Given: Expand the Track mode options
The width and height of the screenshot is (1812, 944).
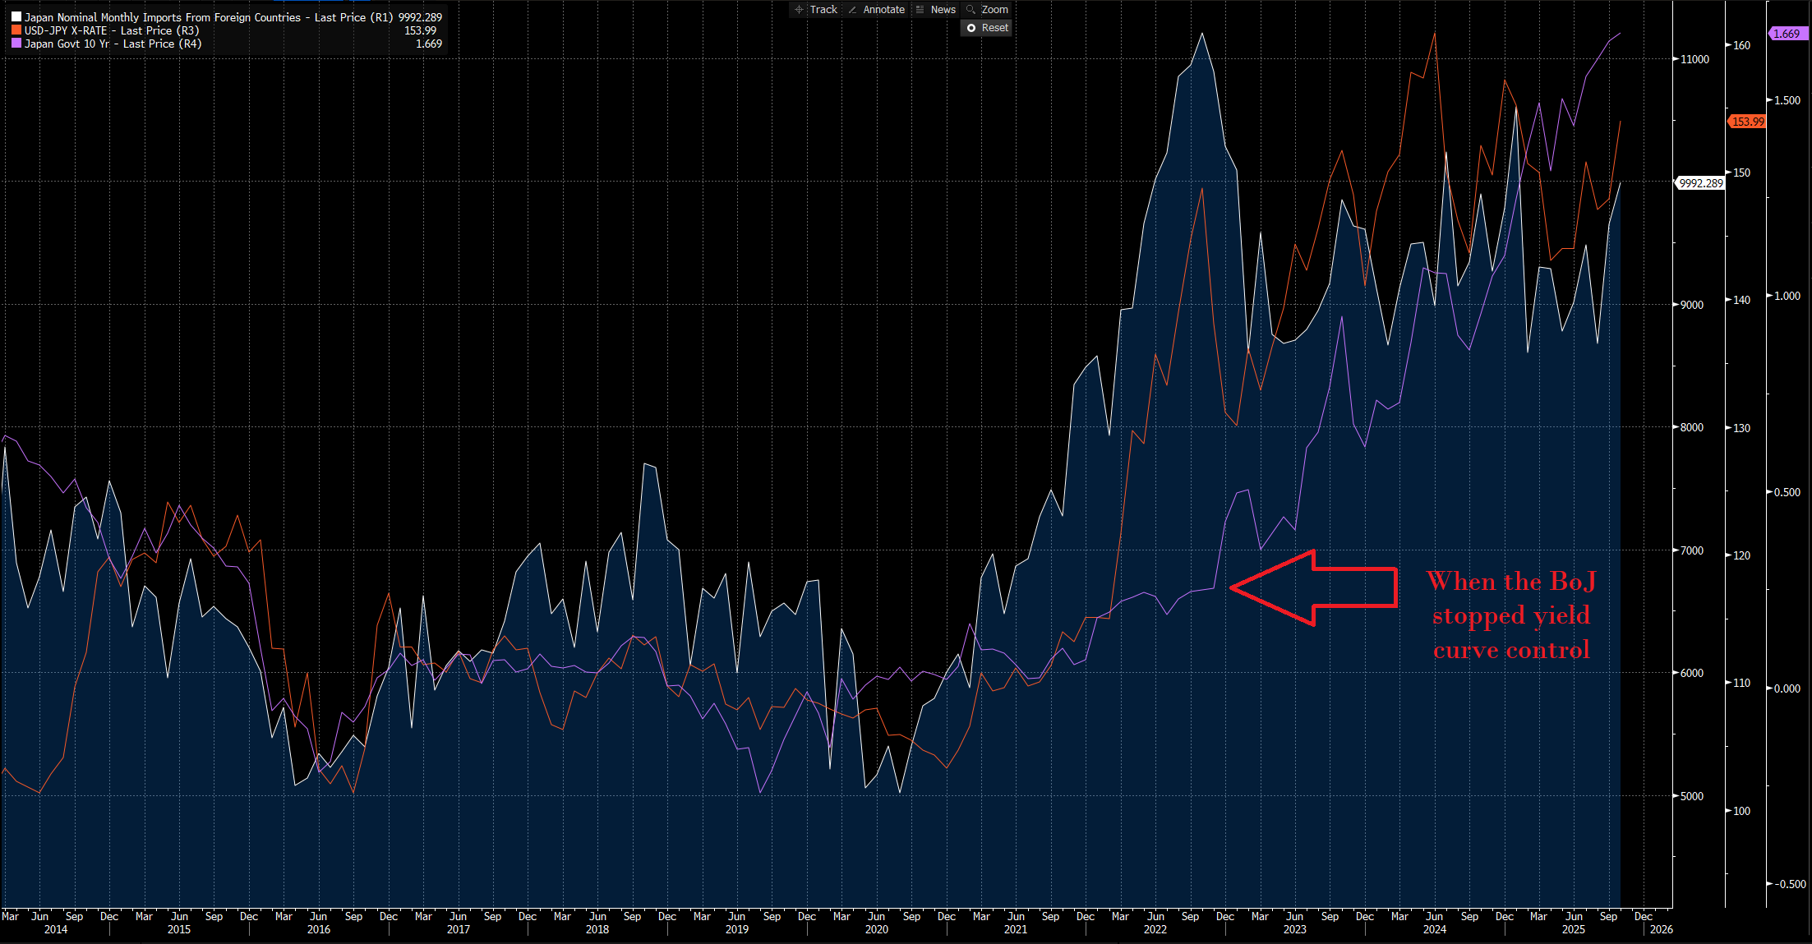Looking at the screenshot, I should click(823, 9).
